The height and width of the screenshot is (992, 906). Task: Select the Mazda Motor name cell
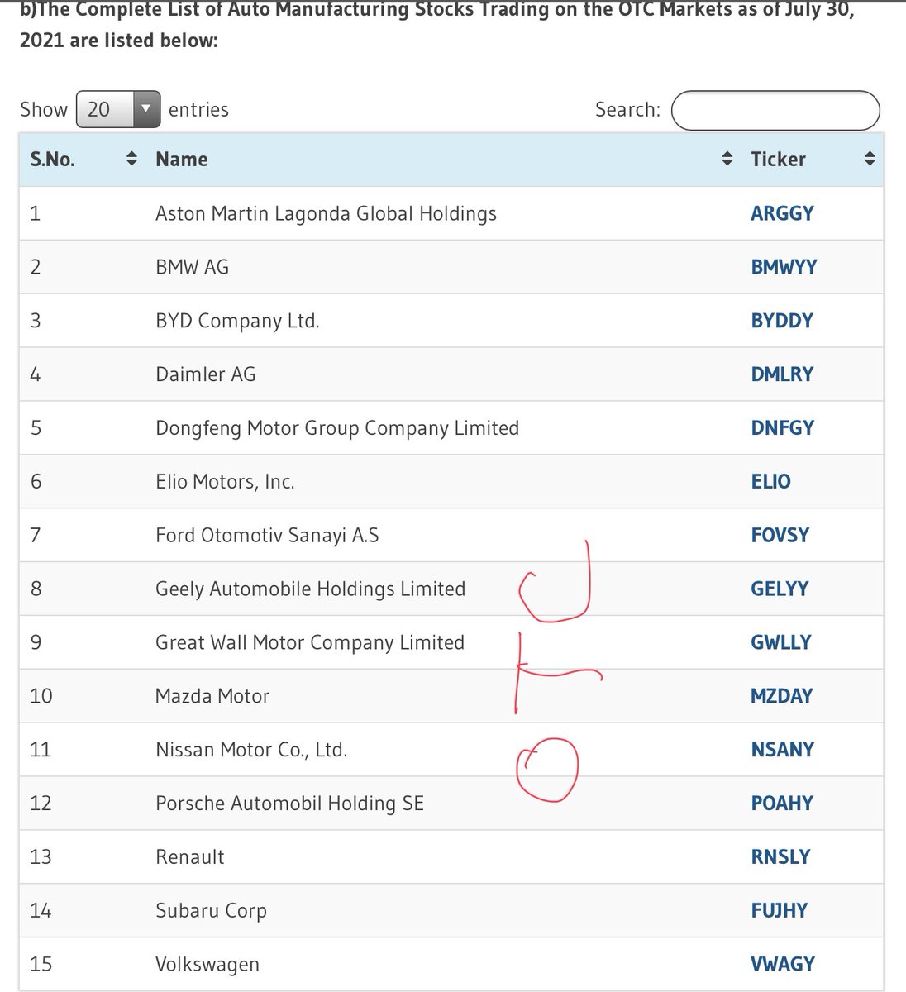(x=212, y=696)
